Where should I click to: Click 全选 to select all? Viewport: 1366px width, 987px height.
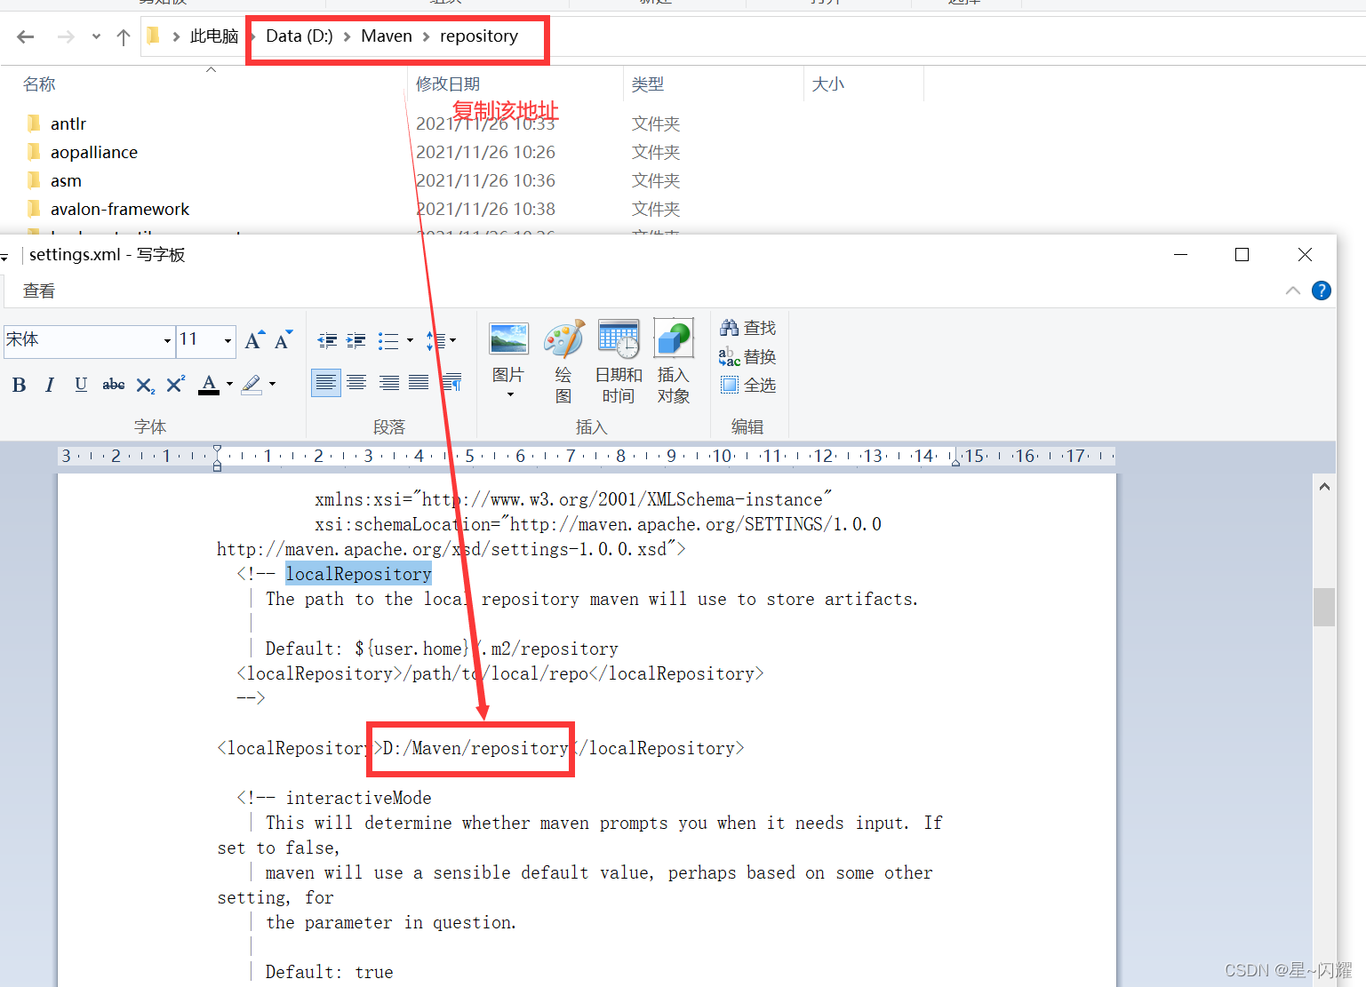click(x=747, y=385)
